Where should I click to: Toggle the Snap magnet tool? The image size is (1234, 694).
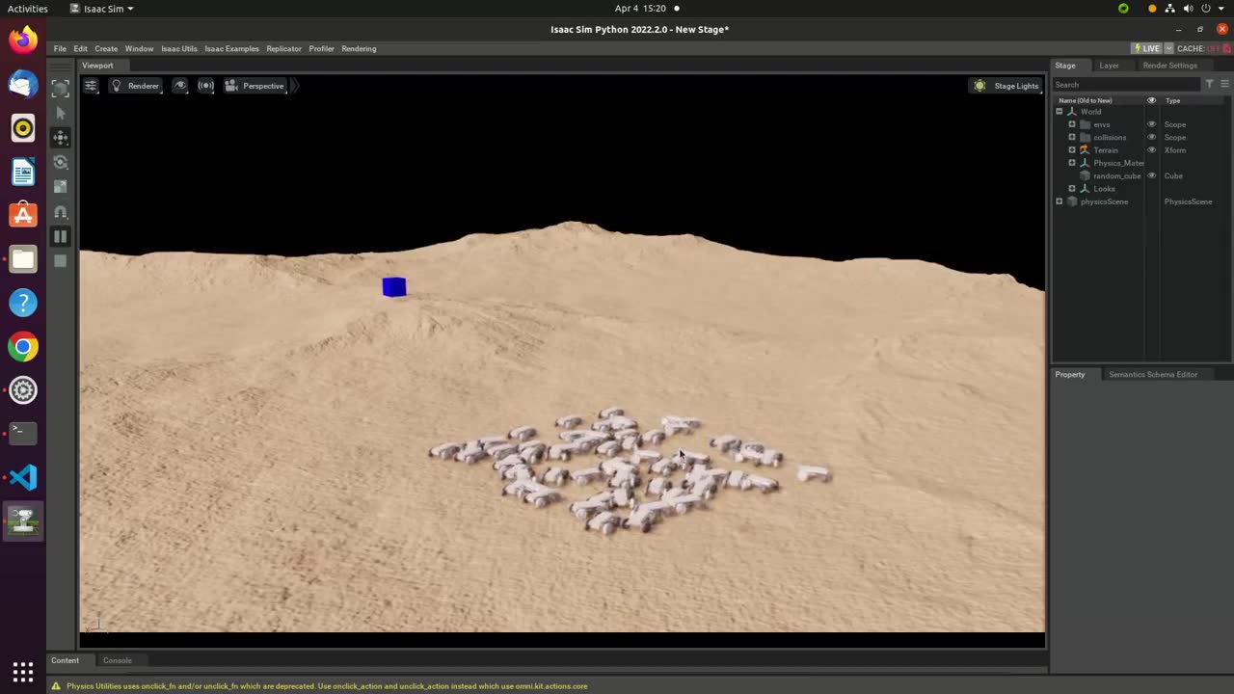[61, 212]
